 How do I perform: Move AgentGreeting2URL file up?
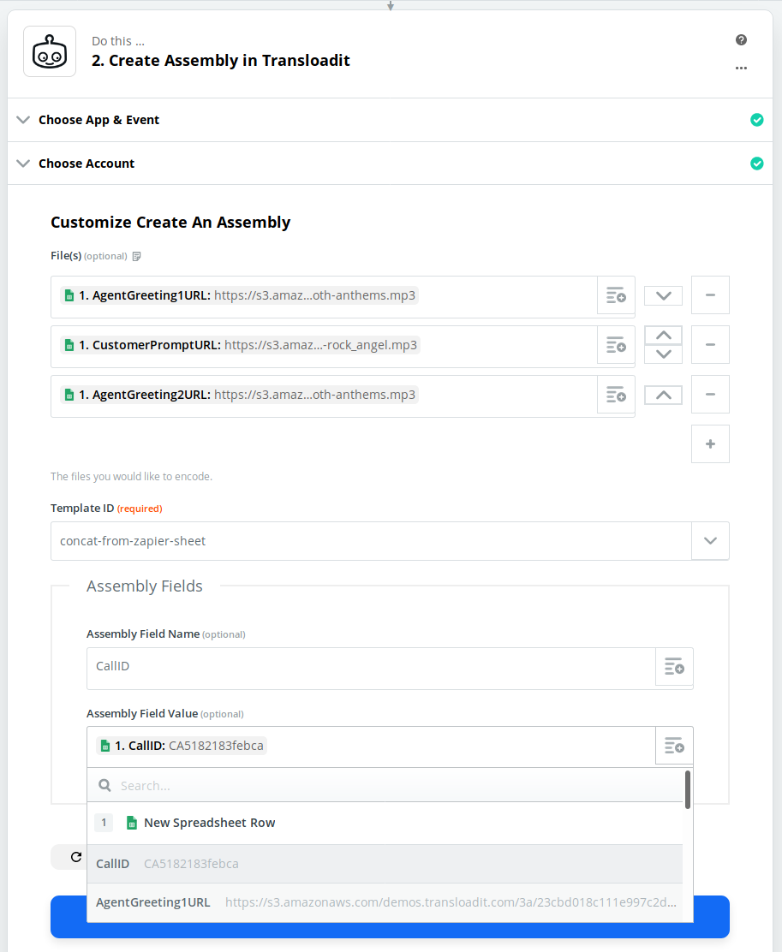[663, 396]
